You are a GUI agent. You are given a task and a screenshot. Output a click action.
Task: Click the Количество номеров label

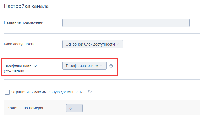(26, 108)
